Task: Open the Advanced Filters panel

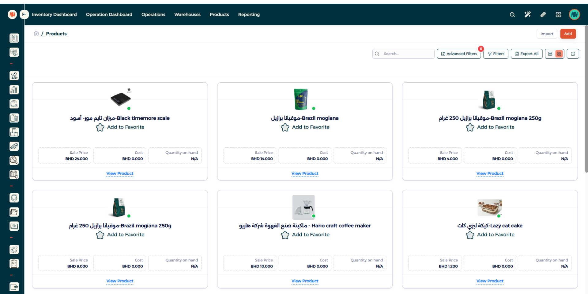Action: [459, 54]
